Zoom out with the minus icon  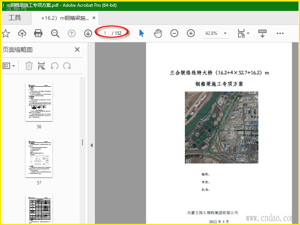(174, 33)
